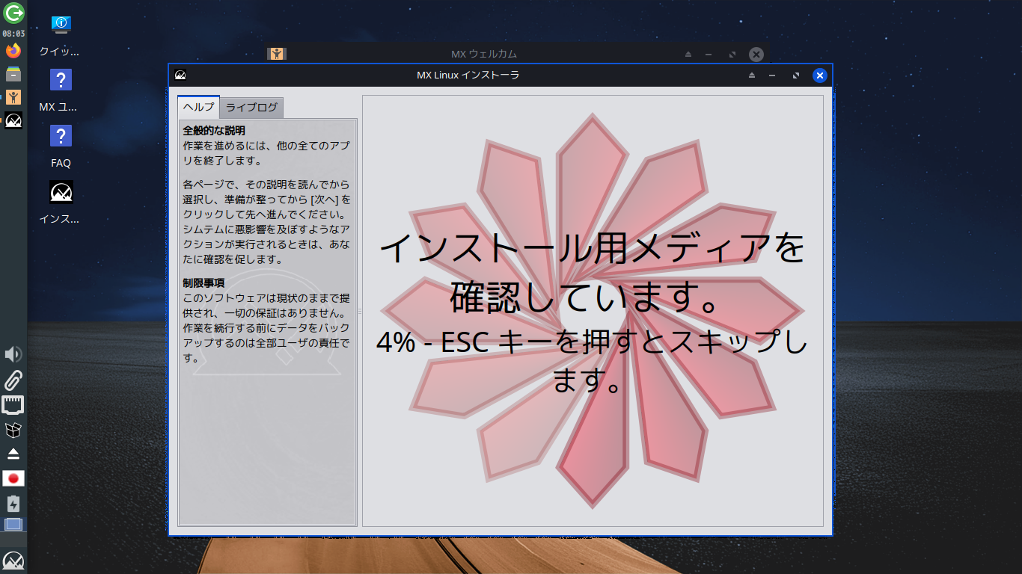Click the MX ウェルカム window title bar icon

coord(277,54)
